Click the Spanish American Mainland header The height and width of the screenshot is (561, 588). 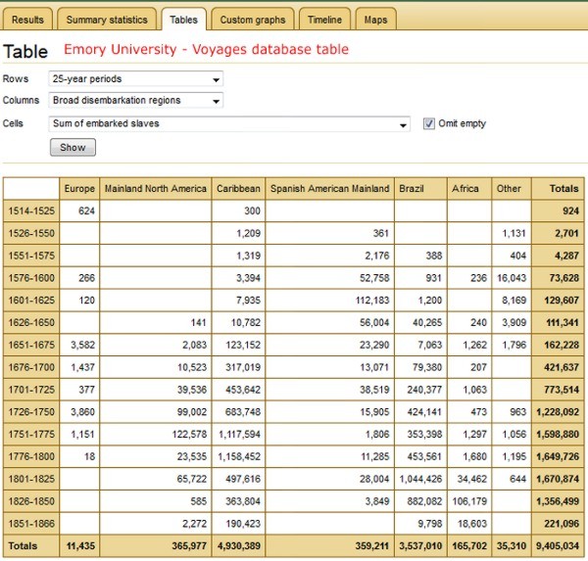329,188
